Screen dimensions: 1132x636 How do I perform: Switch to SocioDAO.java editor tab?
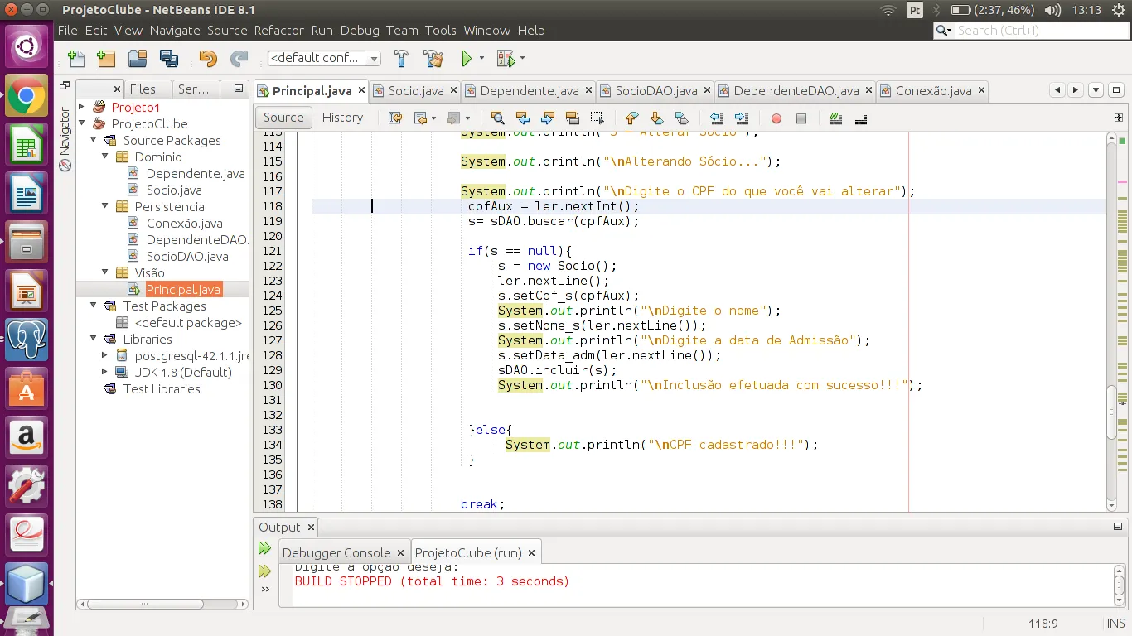point(655,90)
